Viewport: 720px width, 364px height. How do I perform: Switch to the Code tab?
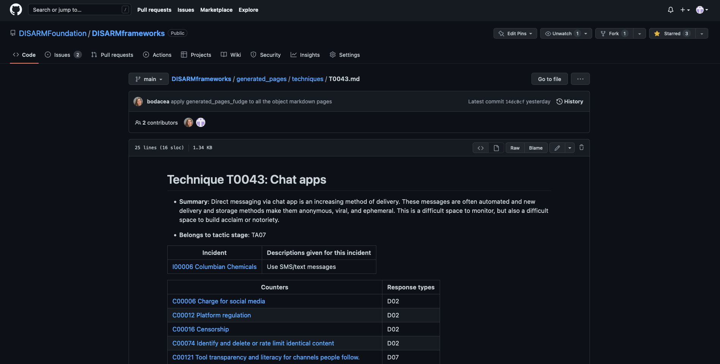pyautogui.click(x=24, y=55)
